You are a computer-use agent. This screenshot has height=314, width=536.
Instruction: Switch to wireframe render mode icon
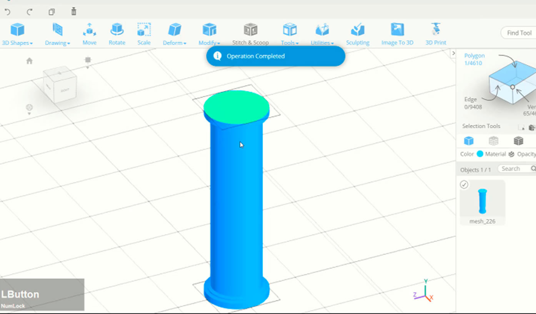[x=493, y=141]
